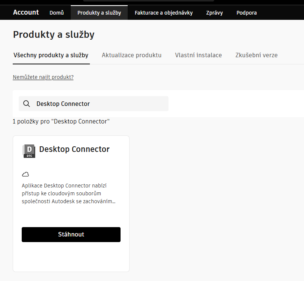304x281 pixels.
Task: Navigate to Zprávy in the top bar
Action: point(215,13)
